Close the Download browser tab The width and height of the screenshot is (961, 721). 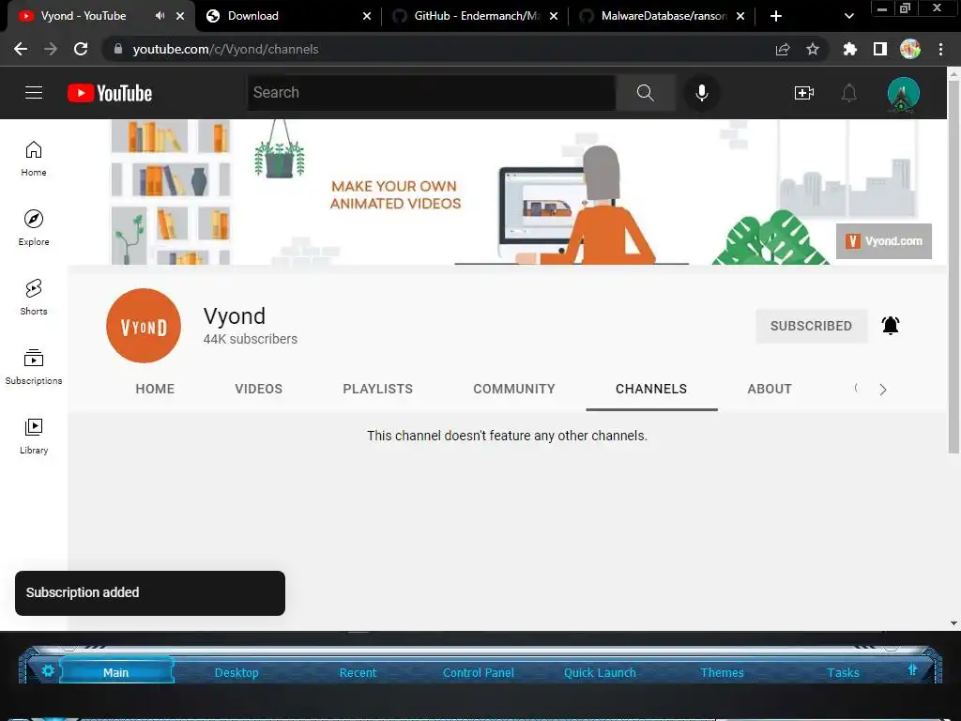tap(367, 16)
